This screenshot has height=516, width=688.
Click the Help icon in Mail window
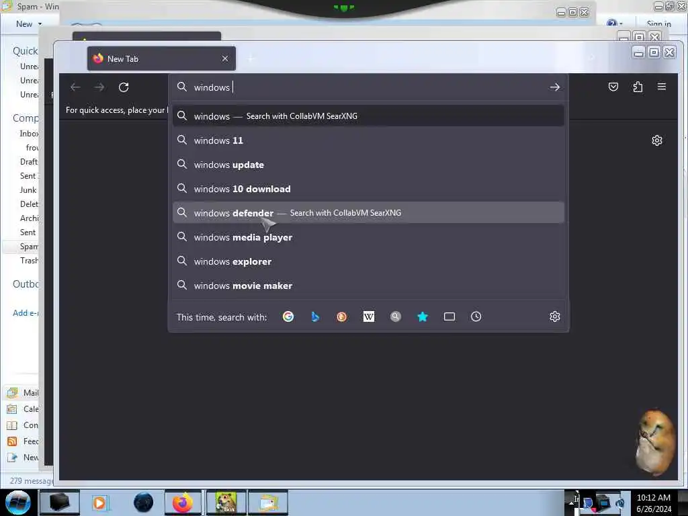611,23
